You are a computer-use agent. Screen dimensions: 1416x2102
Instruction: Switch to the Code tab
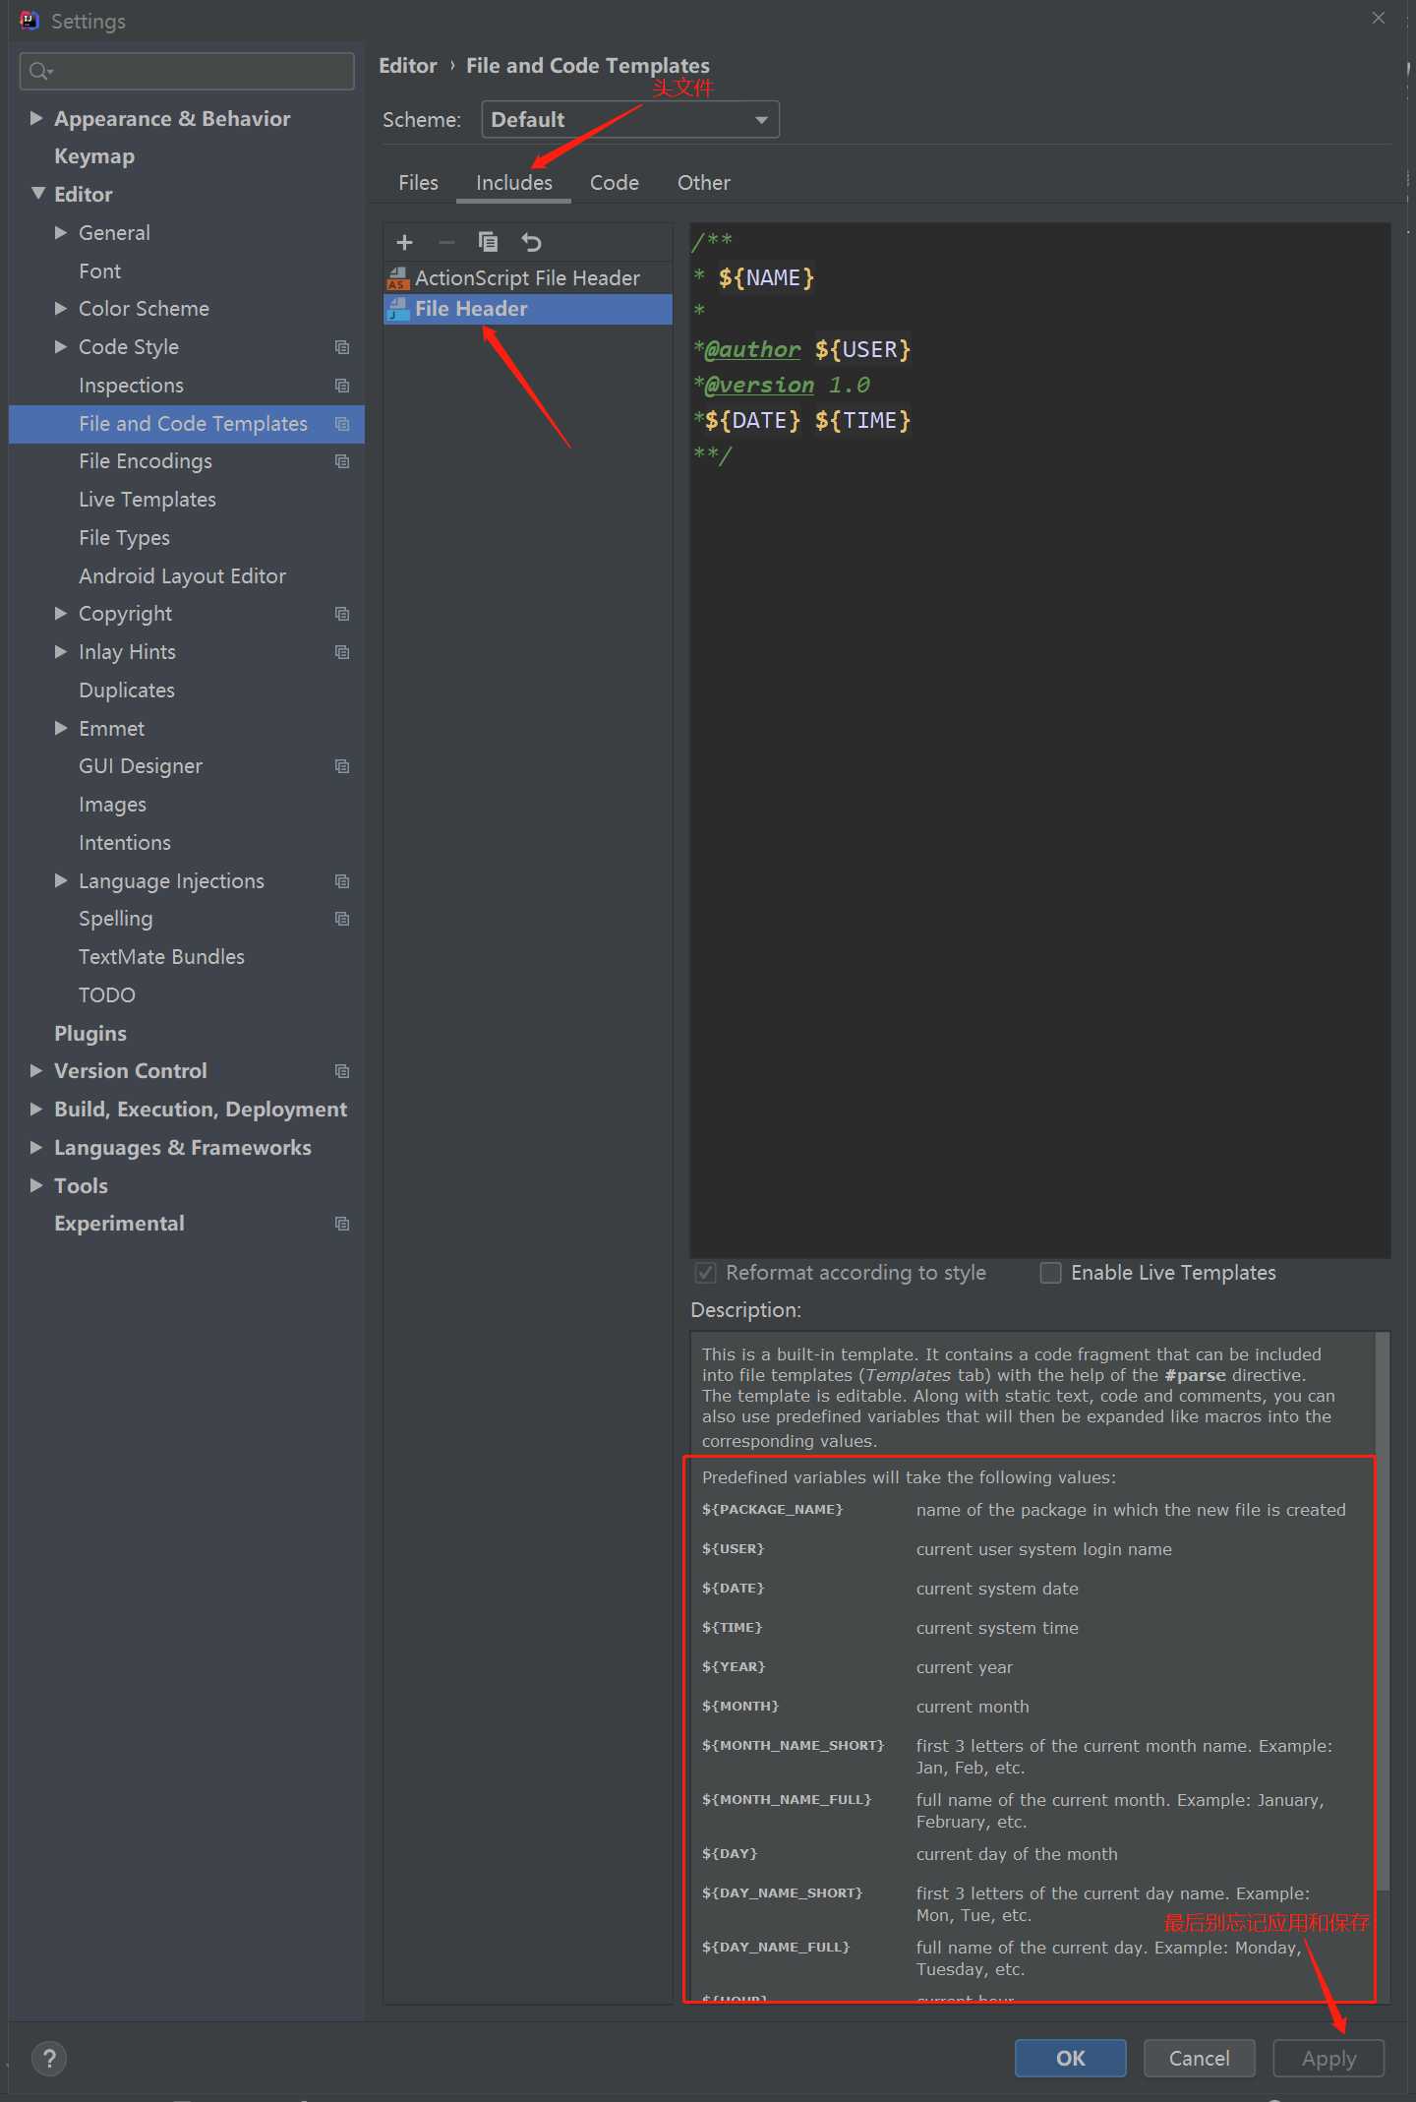615,183
